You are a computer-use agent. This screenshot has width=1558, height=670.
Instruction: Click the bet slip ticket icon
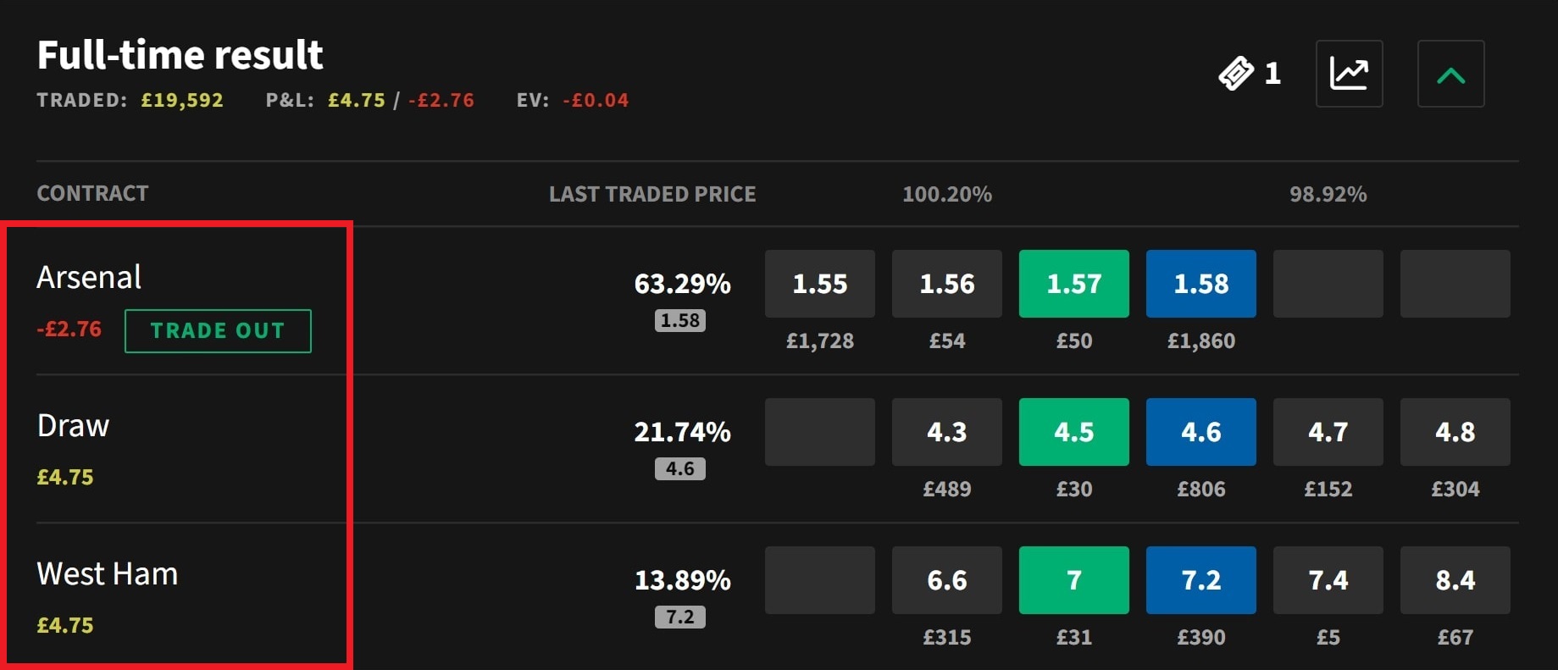coord(1237,74)
